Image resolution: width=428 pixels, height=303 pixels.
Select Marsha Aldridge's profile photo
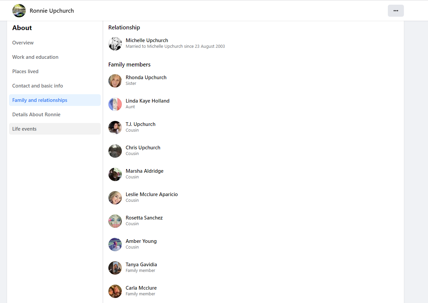[115, 174]
